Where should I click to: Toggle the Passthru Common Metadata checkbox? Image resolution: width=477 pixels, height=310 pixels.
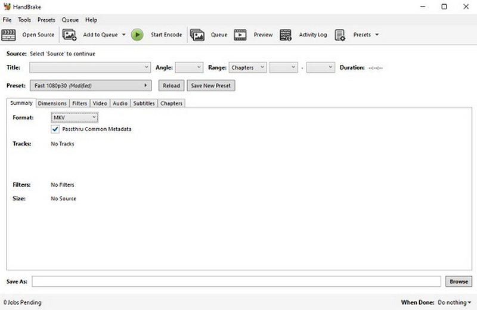pyautogui.click(x=55, y=129)
